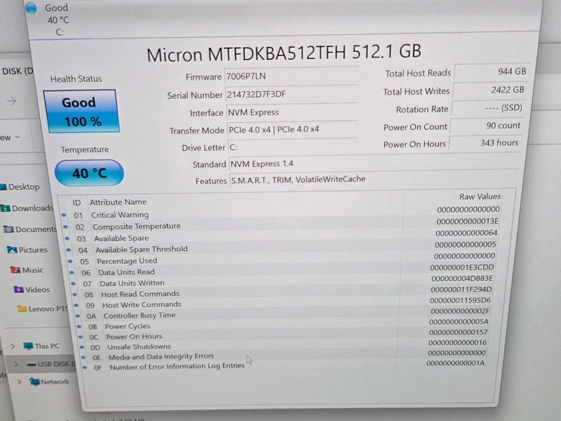Expand the This PC tree node
The width and height of the screenshot is (561, 421).
coord(13,346)
